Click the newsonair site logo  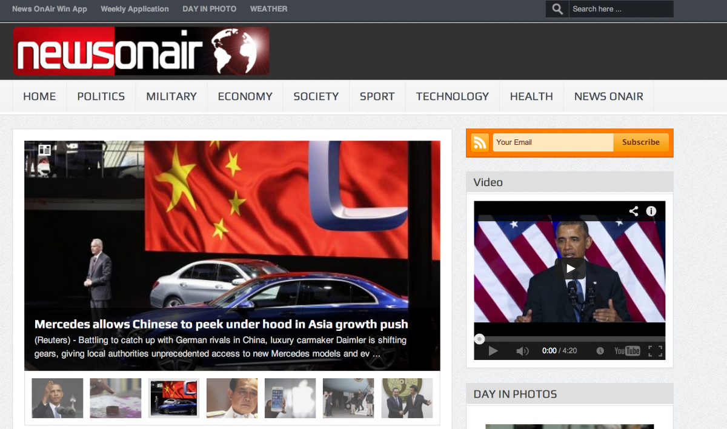pos(141,51)
